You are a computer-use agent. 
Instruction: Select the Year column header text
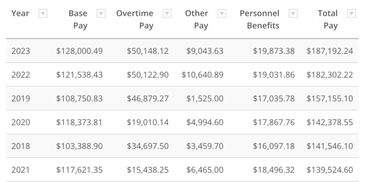20,13
